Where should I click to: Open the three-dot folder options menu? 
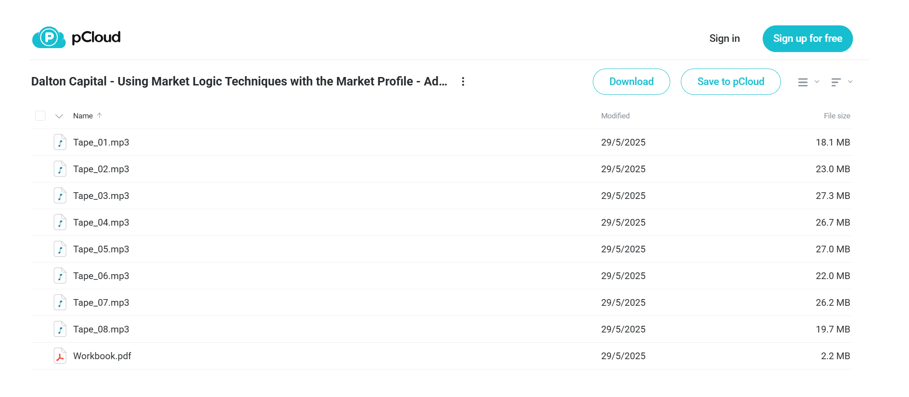coord(463,81)
